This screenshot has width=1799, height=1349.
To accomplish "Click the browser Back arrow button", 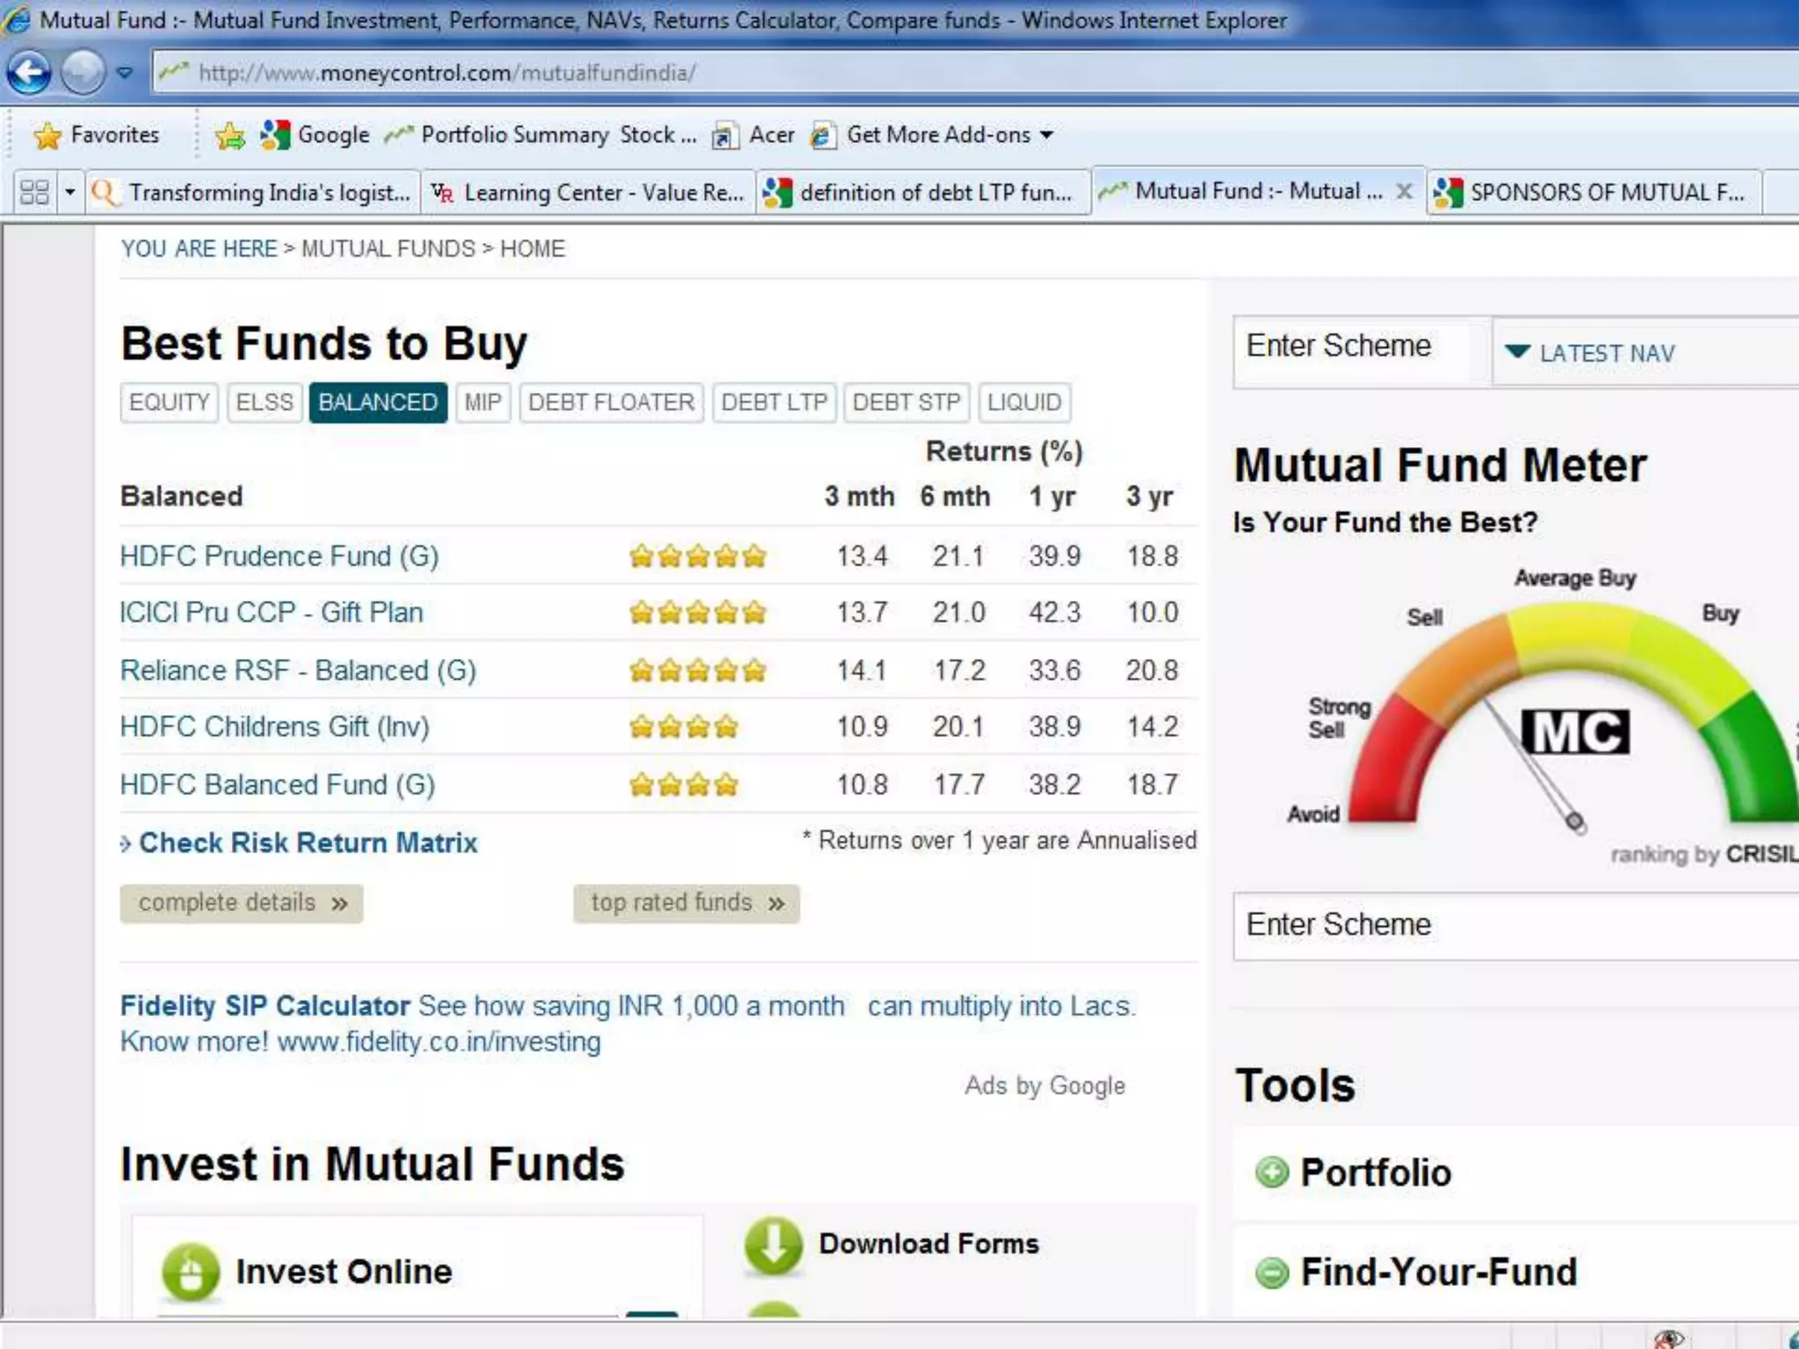I will (30, 72).
